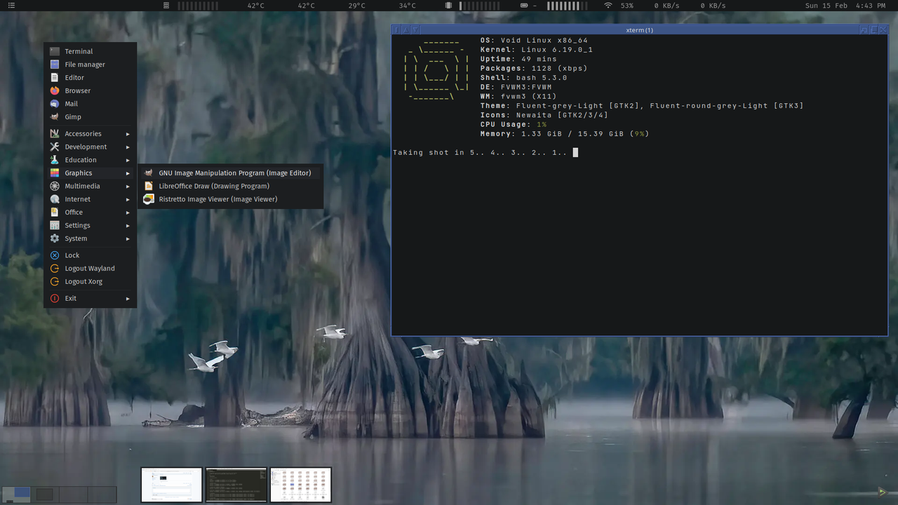Screen dimensions: 898x505
Task: Switch to the first workspace in pager
Action: (15, 494)
